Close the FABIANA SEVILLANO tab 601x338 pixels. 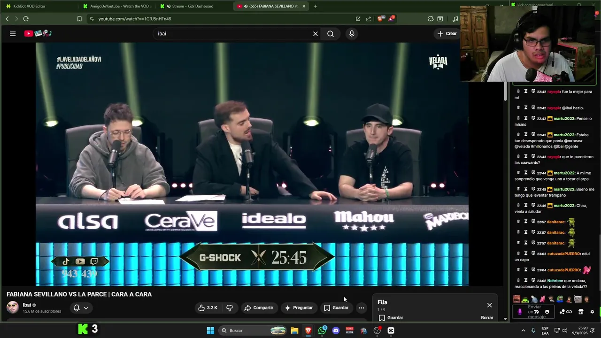pyautogui.click(x=304, y=6)
